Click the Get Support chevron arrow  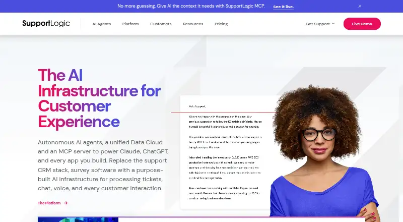click(333, 24)
